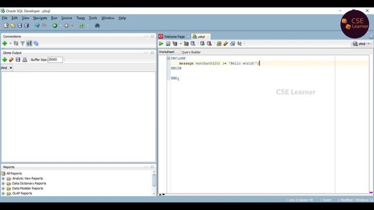Click Unshared SQL Worksheet icon
This screenshot has width=374, height=210.
[219, 44]
